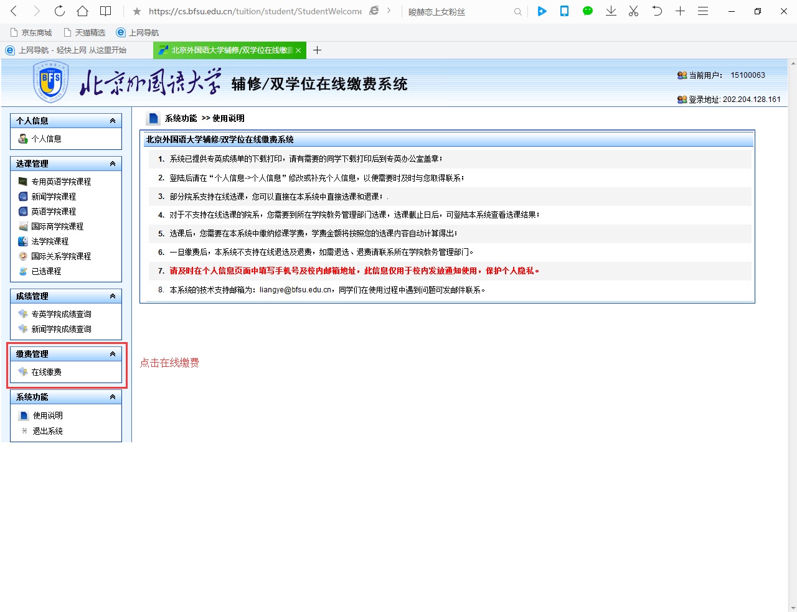Click the green WeChat icon in toolbar
Image resolution: width=797 pixels, height=612 pixels.
point(587,11)
